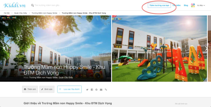Viewport: 211px width, 107px height.
Task: Open the Blog link
Action: click(186, 5)
